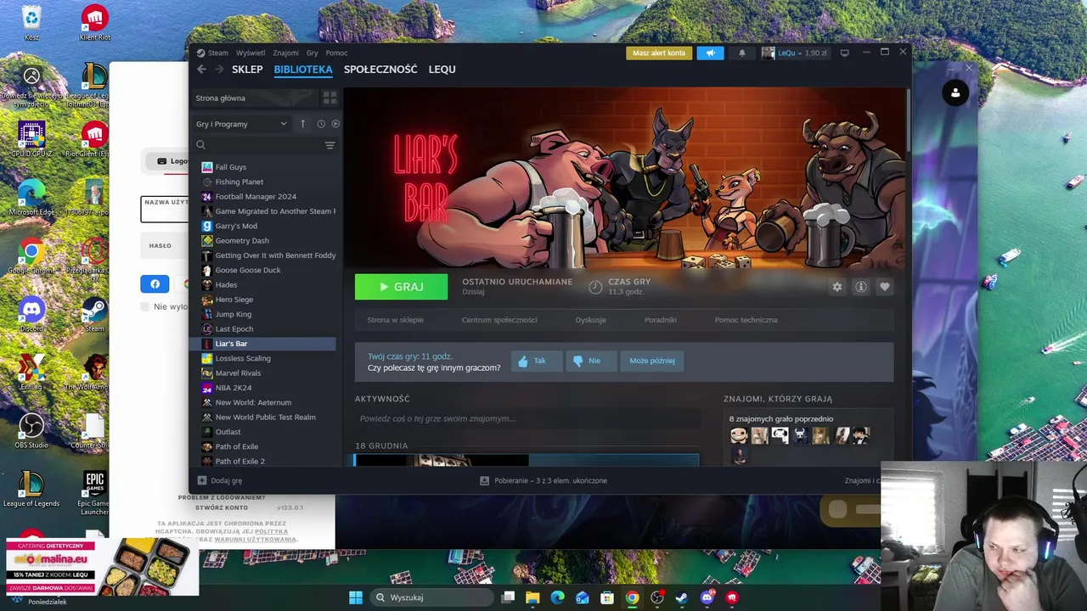Click the activity post input field
The height and width of the screenshot is (611, 1087).
click(527, 418)
